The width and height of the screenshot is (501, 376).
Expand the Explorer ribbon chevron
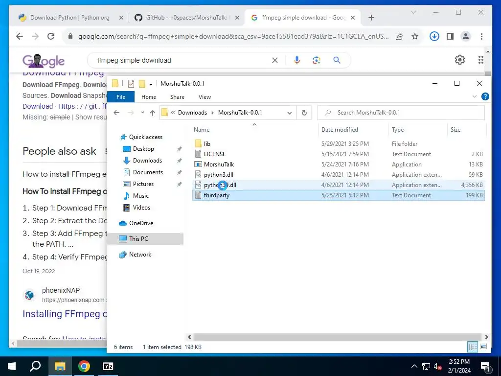coord(475,96)
